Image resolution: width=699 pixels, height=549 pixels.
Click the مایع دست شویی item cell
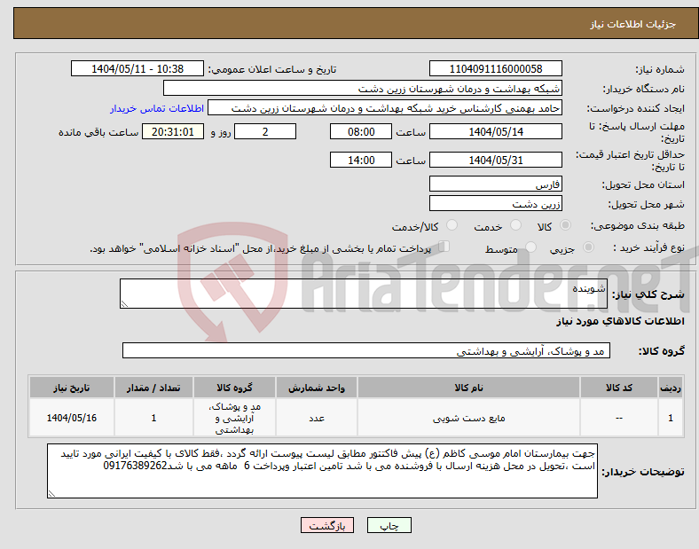[468, 418]
